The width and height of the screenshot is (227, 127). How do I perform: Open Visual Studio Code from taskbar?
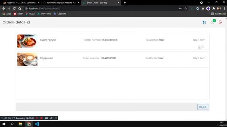(37, 124)
